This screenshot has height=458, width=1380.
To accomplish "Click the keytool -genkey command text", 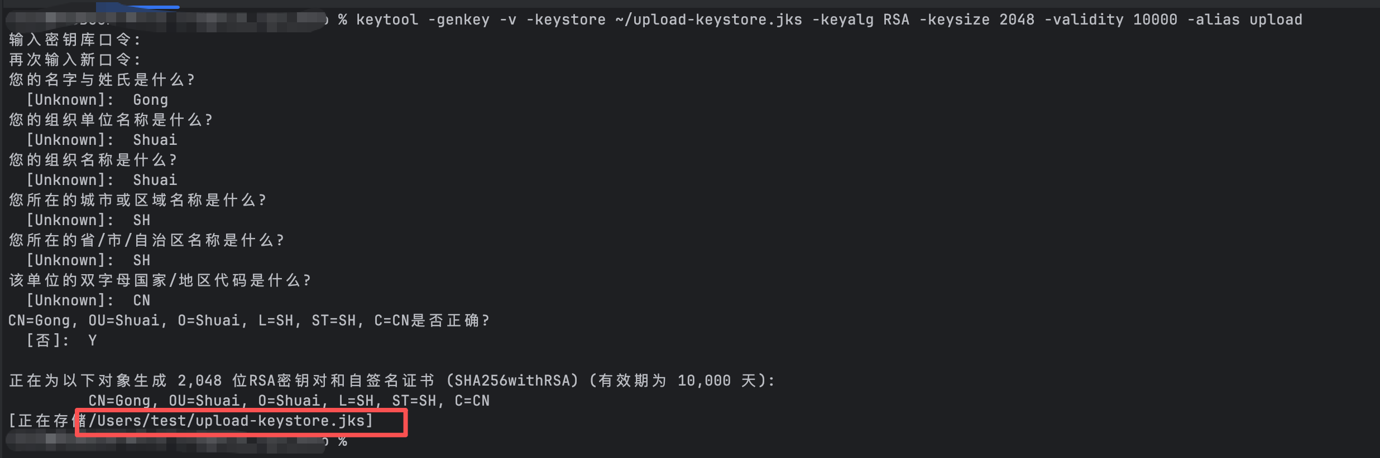I will tap(829, 20).
